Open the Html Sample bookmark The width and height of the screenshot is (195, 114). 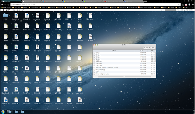132,7
